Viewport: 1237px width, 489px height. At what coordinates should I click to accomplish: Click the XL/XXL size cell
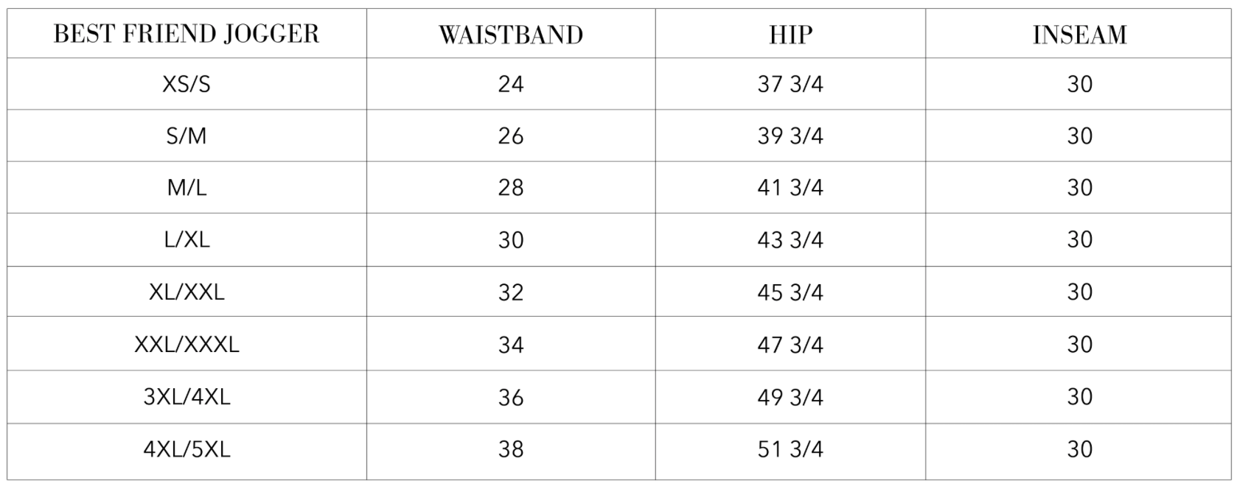click(187, 292)
